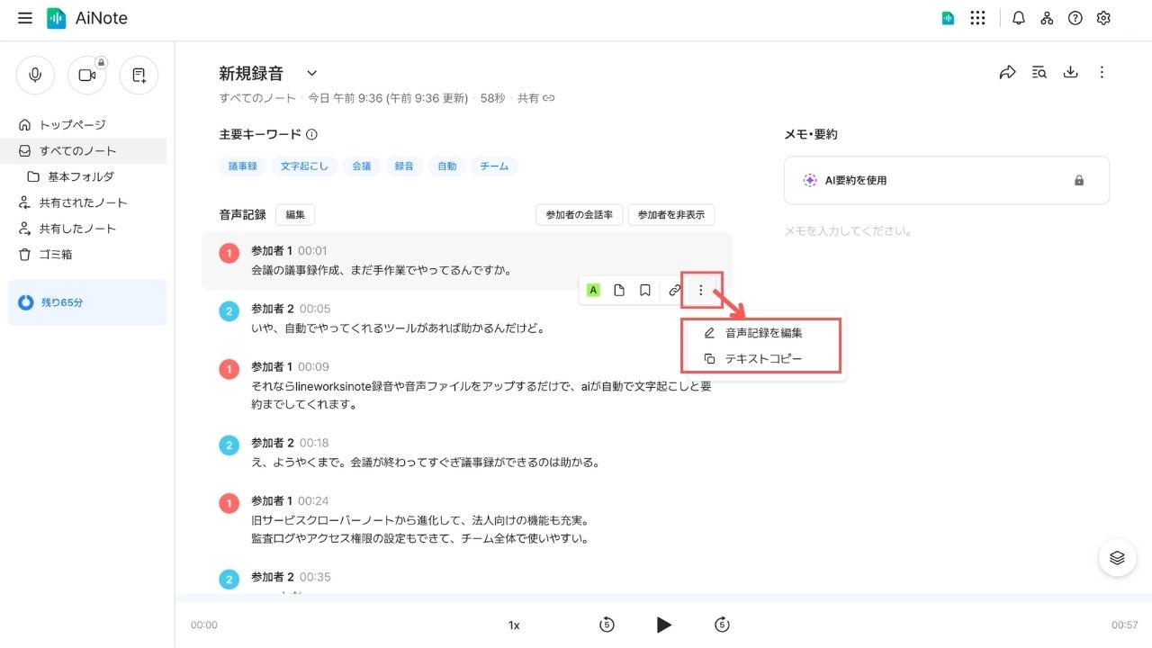Click the video camera recording icon

tap(87, 76)
